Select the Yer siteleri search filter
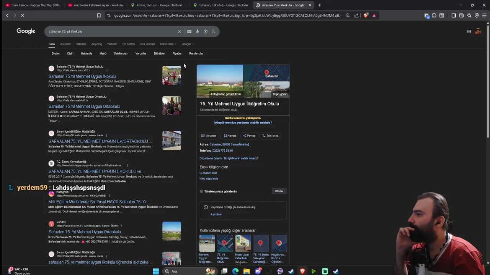Image resolution: width=490 pixels, height=275 pixels. point(128,44)
